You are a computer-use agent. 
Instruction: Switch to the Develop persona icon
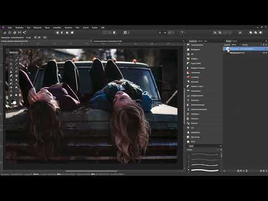click(15, 32)
